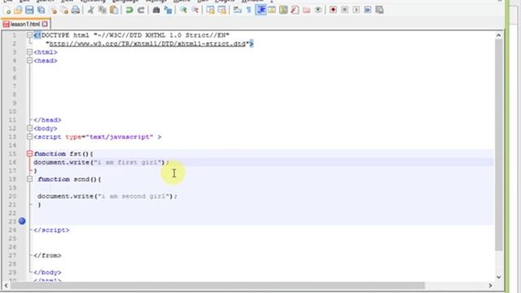Close the lesson1.html tab with its X
This screenshot has height=293, width=521.
45,24
